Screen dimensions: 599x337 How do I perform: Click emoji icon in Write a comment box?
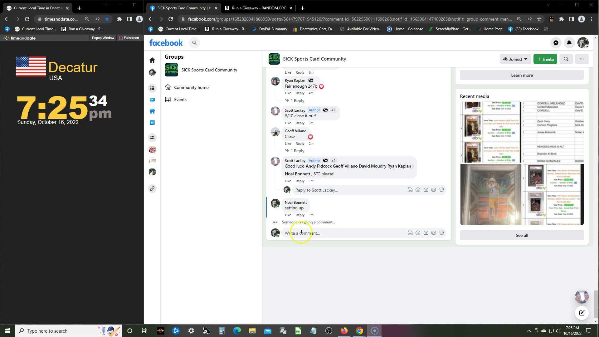click(418, 233)
